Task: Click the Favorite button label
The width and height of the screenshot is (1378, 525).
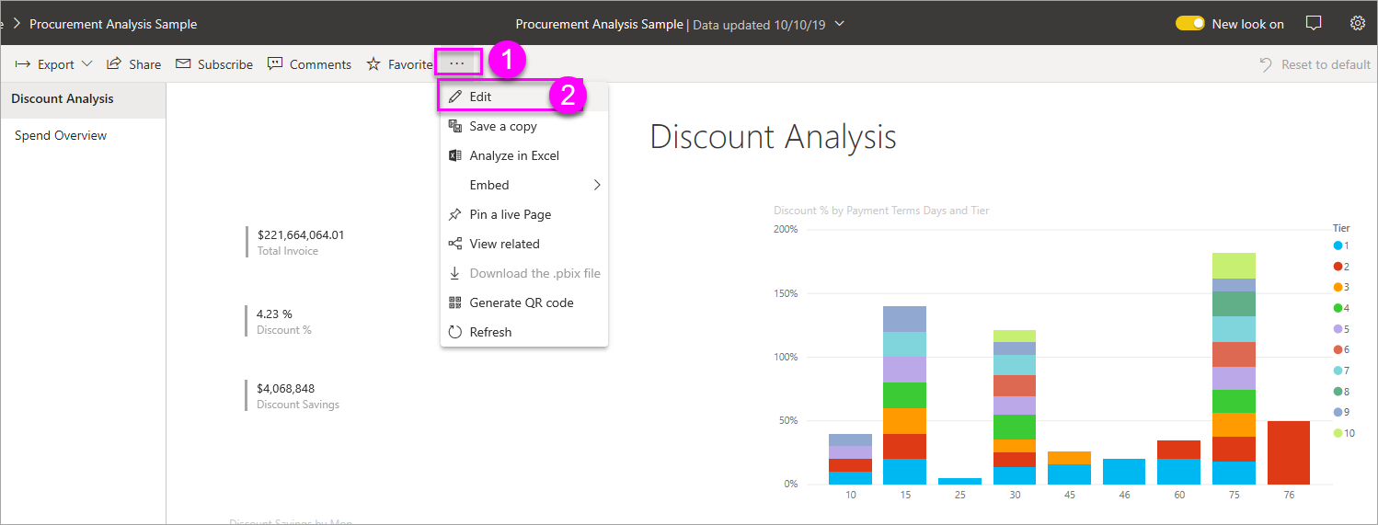Action: click(410, 64)
